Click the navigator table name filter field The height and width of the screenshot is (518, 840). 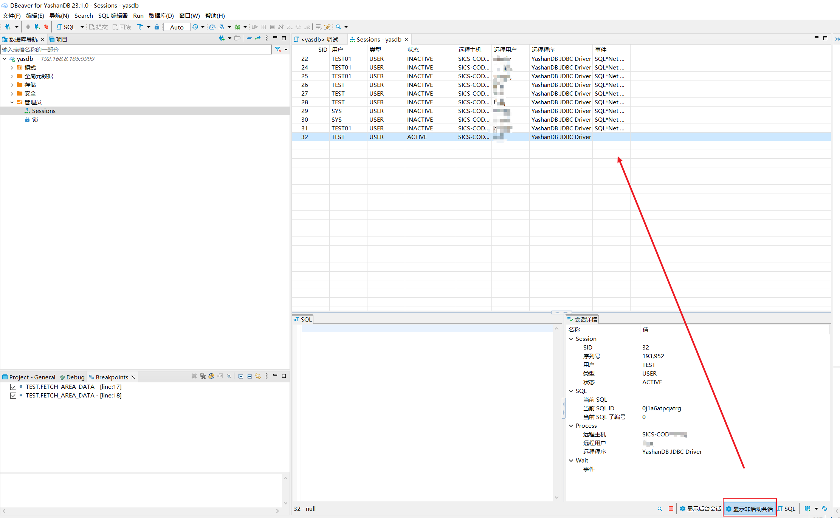pyautogui.click(x=136, y=49)
